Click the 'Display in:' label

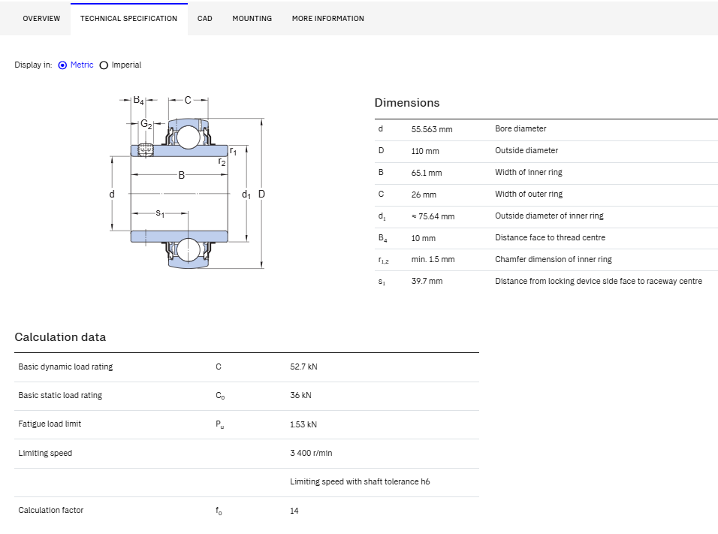tap(33, 65)
